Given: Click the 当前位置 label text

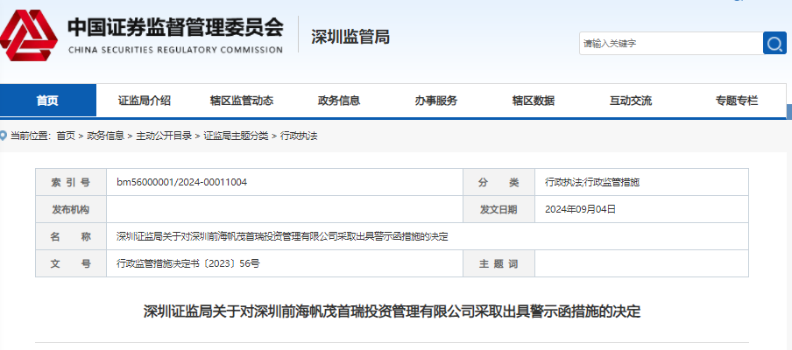Looking at the screenshot, I should pos(31,136).
